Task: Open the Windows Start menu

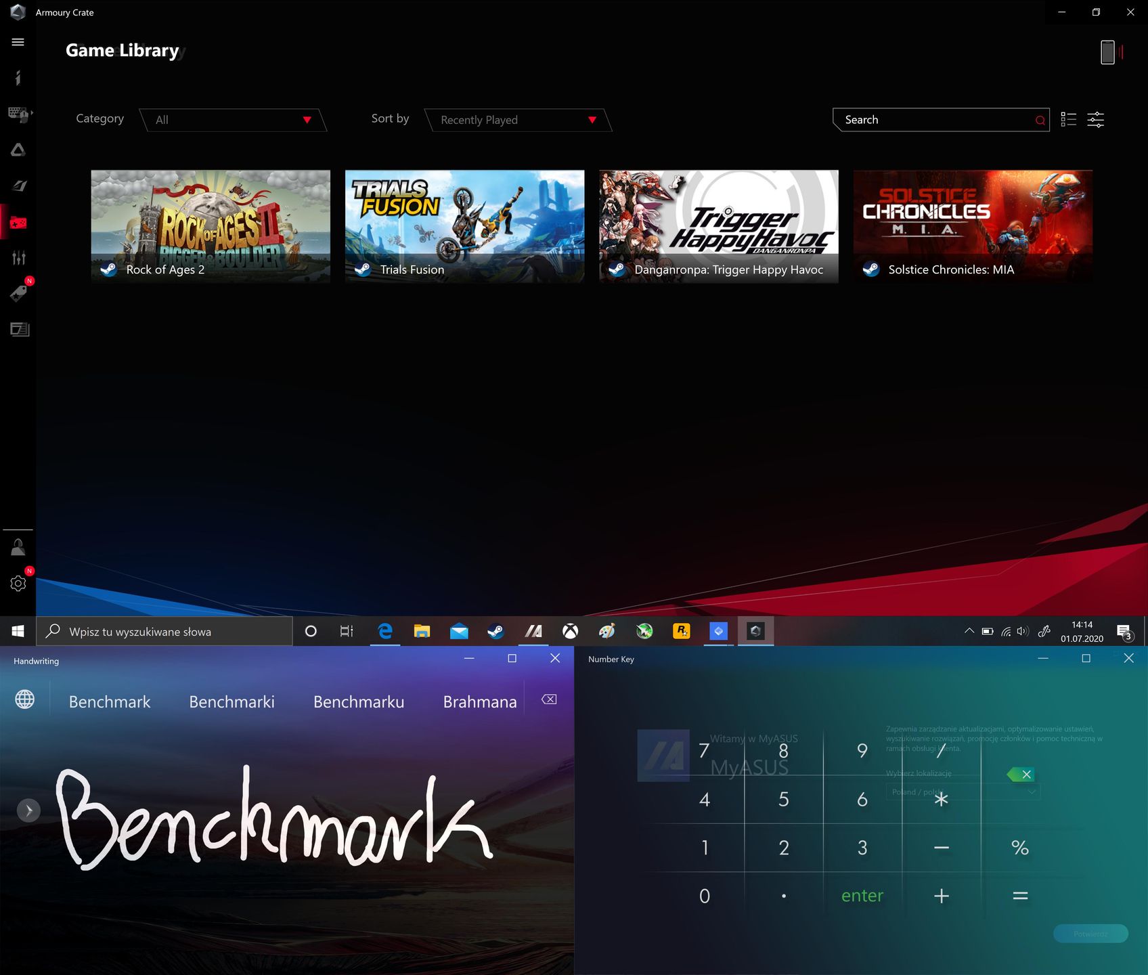Action: click(x=18, y=631)
